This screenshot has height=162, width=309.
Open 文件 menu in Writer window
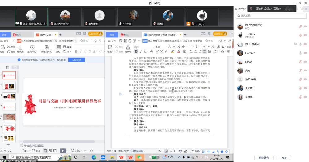pos(112,41)
